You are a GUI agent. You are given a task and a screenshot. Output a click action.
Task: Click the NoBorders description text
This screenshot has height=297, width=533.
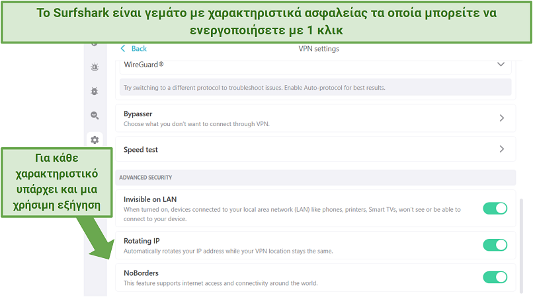click(221, 283)
